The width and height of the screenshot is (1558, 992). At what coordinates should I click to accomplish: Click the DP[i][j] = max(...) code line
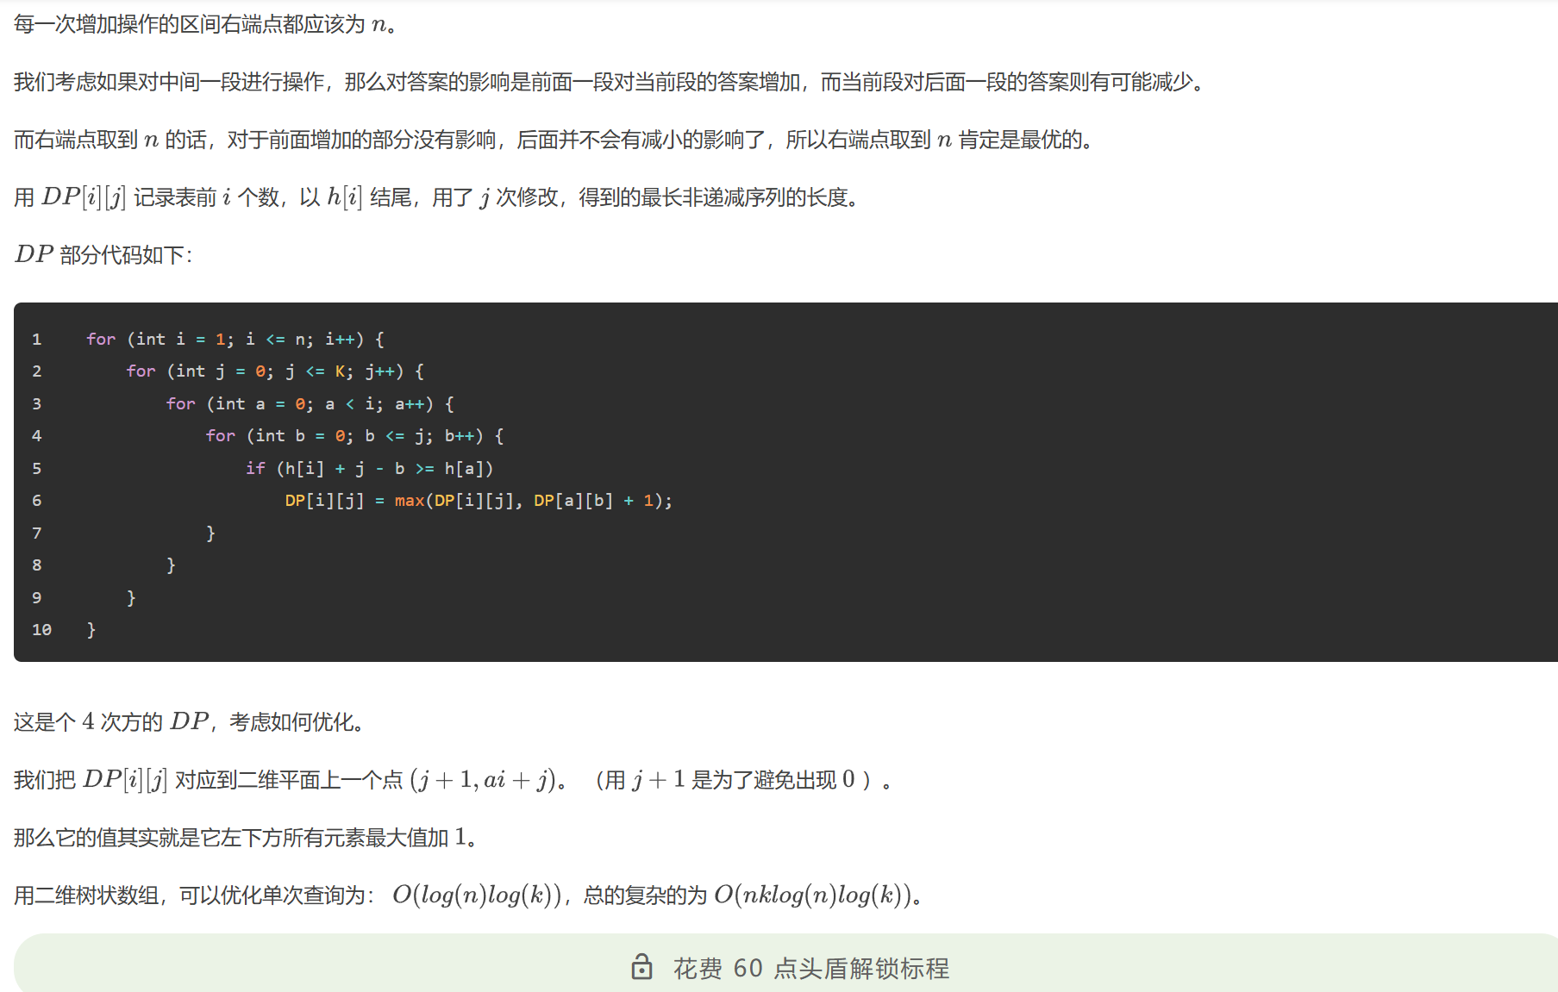pos(479,501)
